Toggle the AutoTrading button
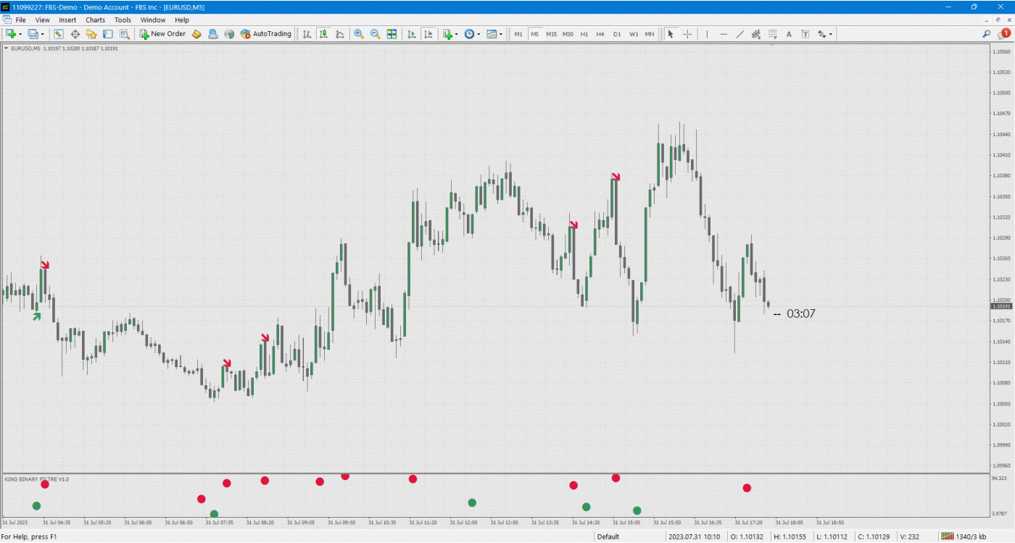This screenshot has width=1015, height=543. 265,34
